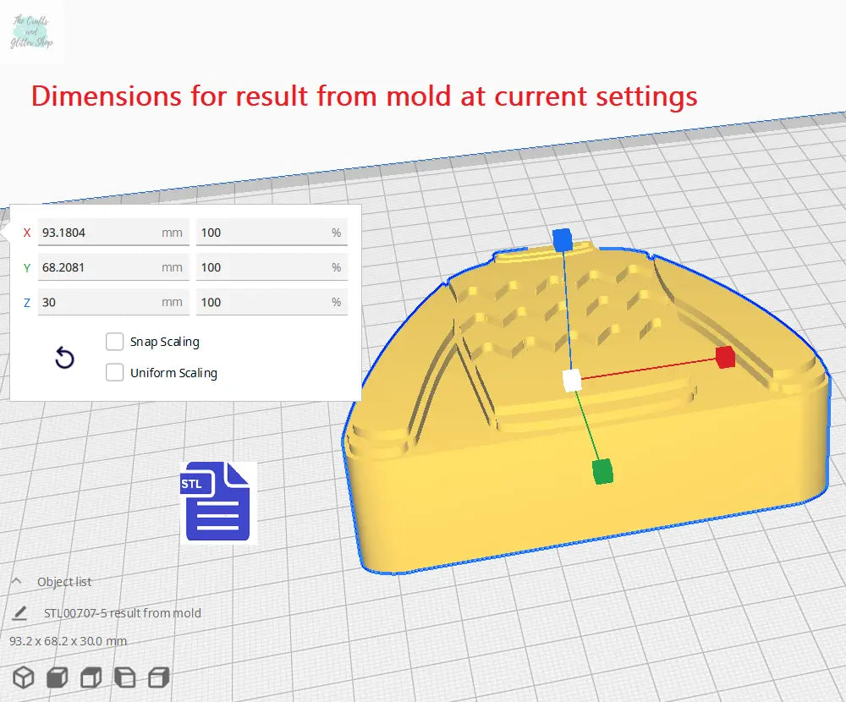Select the left side view cube icon

[124, 677]
